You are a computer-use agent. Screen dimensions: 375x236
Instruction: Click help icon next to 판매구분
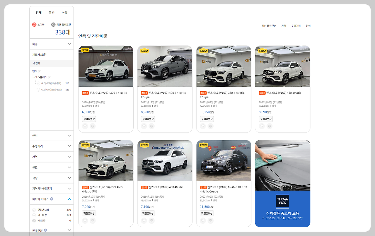(x=45, y=230)
